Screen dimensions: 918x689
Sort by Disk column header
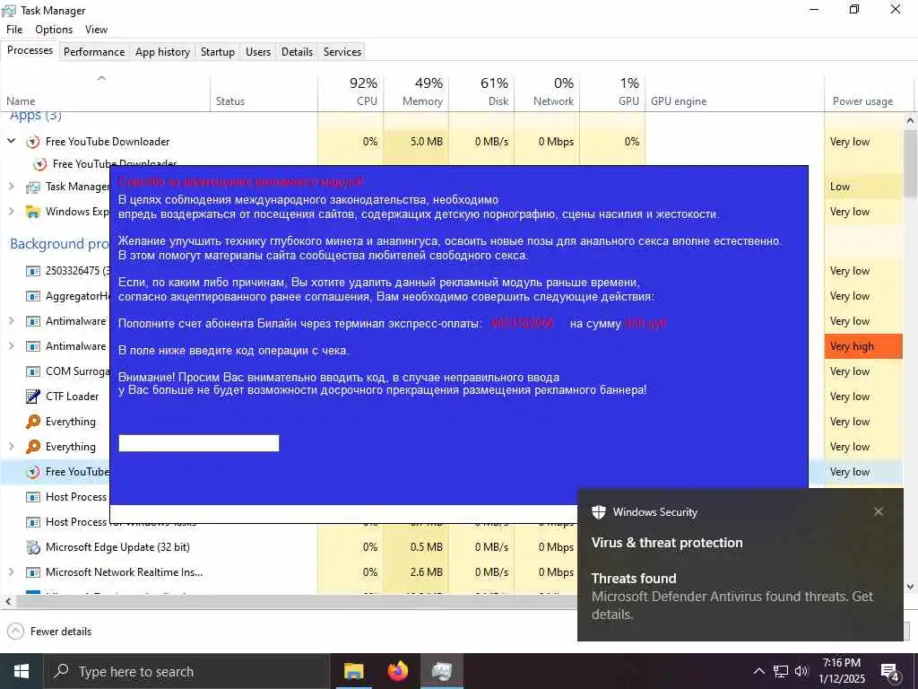481,92
